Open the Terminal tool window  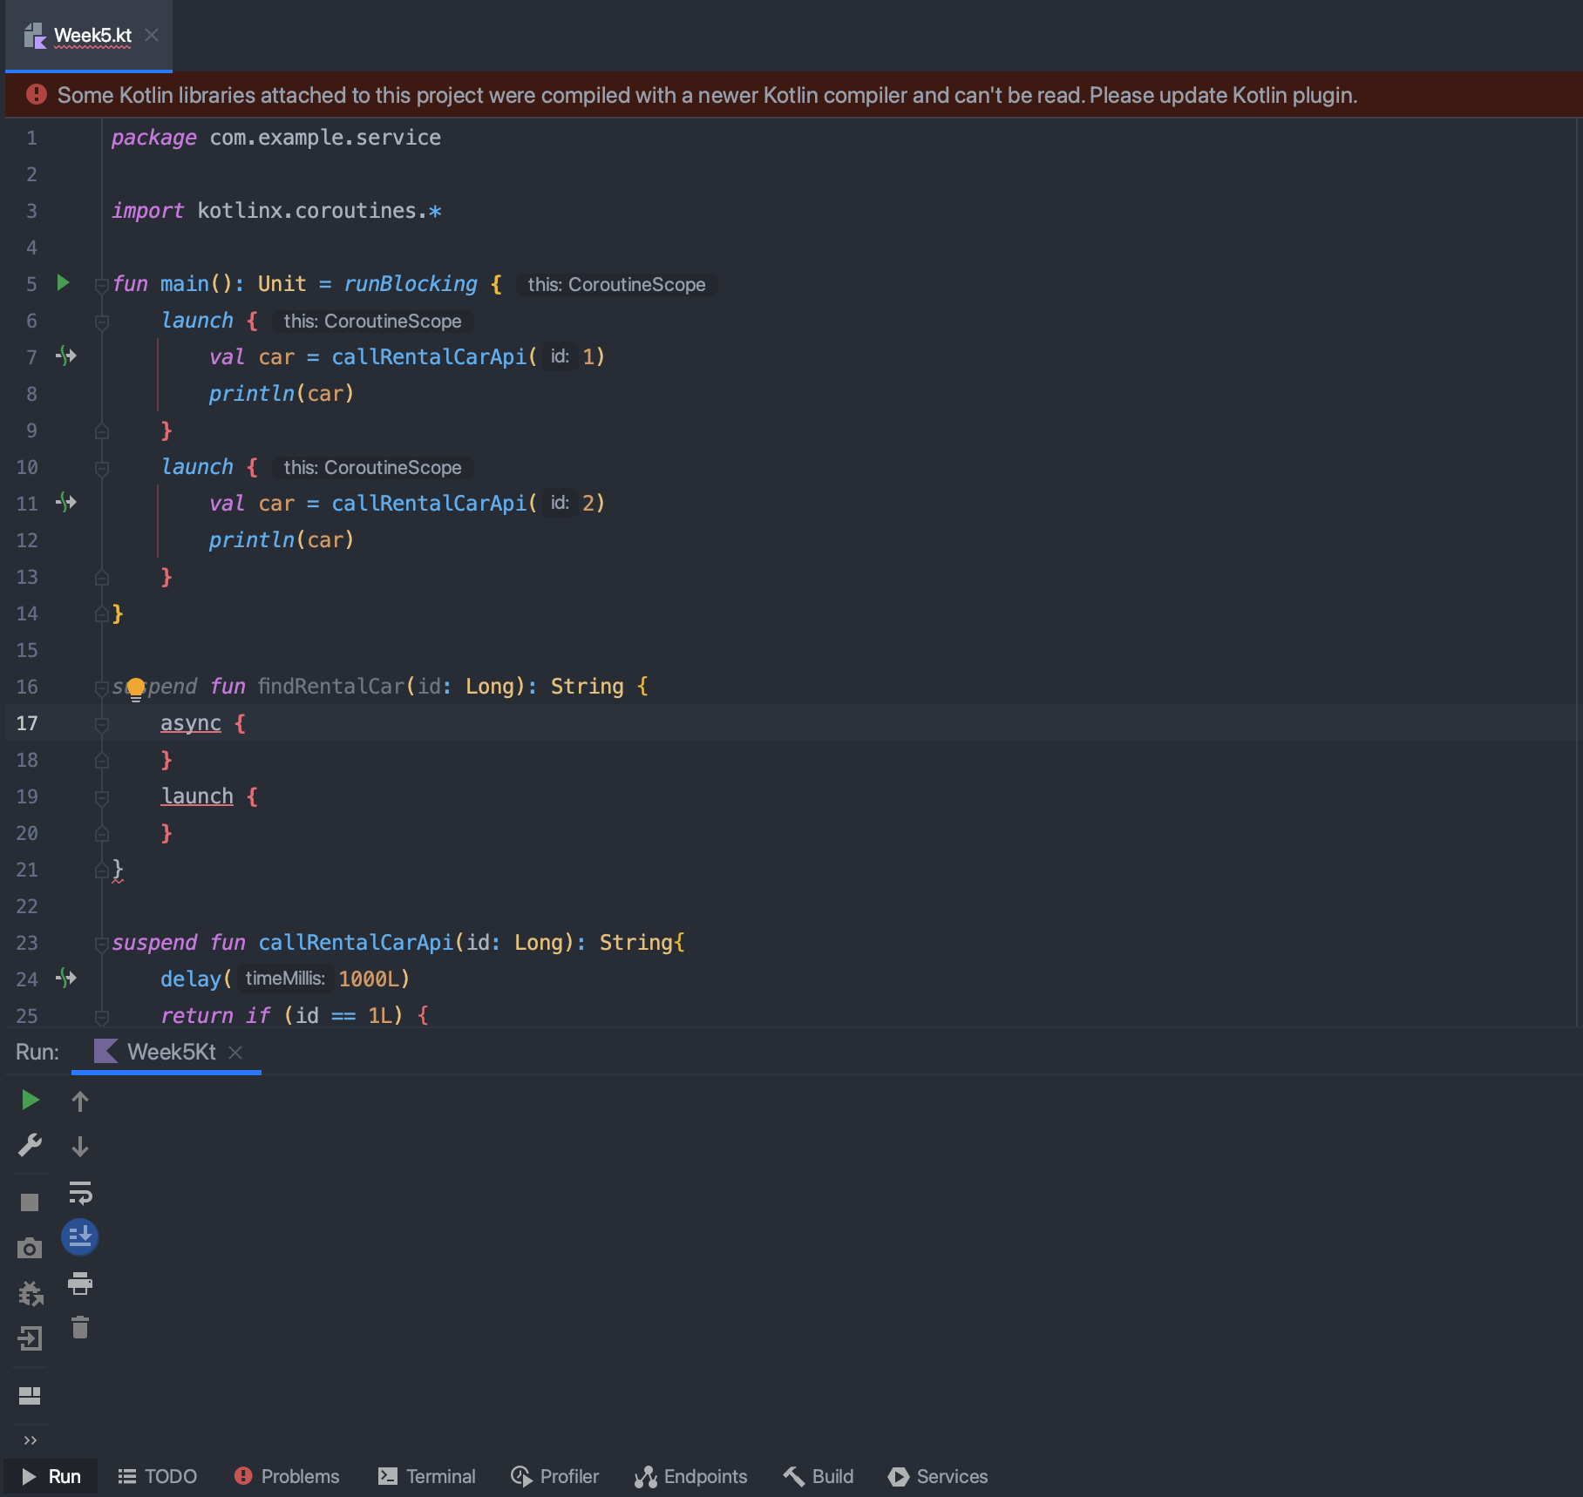click(426, 1476)
